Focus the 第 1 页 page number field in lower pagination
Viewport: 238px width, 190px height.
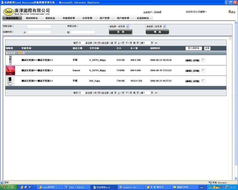click(147, 93)
